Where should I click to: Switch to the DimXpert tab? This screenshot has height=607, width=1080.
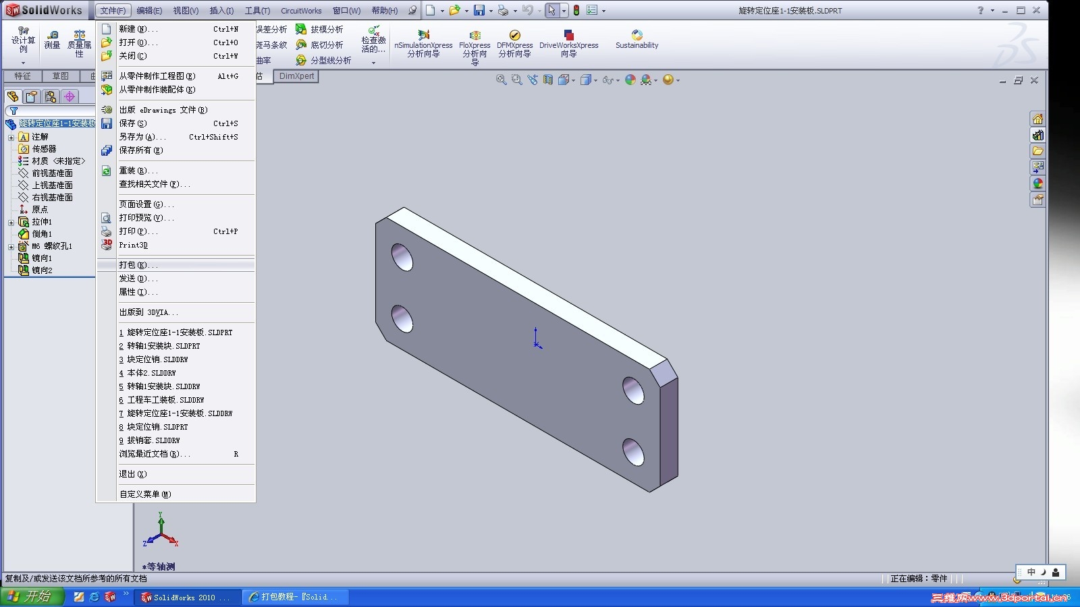(296, 76)
